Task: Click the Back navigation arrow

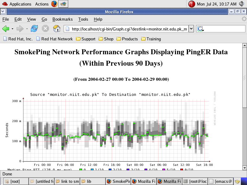Action: (6, 29)
